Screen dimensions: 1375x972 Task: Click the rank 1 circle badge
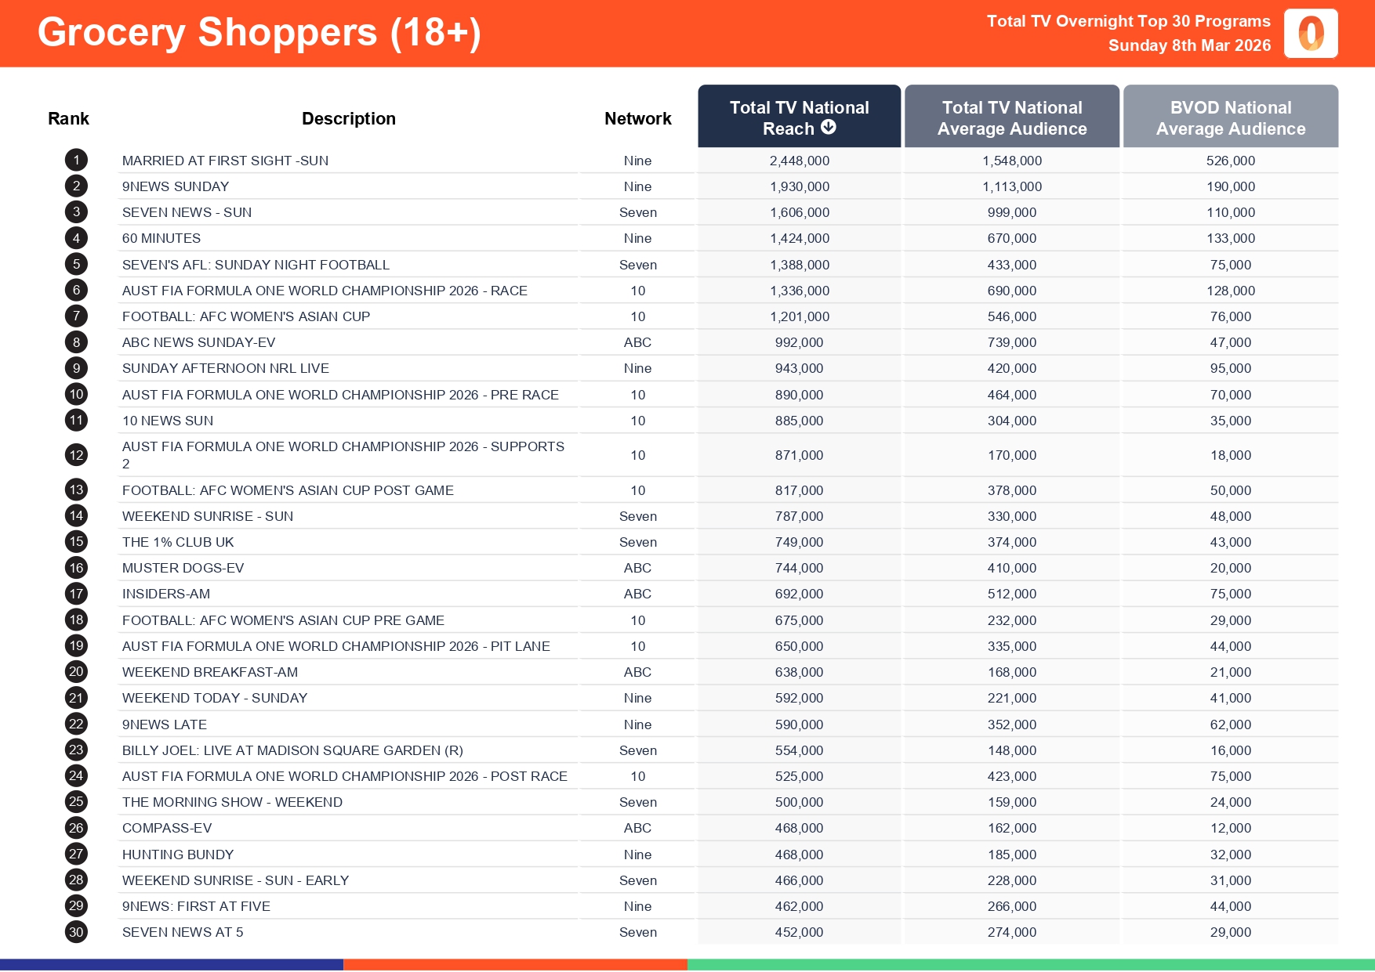click(x=76, y=161)
